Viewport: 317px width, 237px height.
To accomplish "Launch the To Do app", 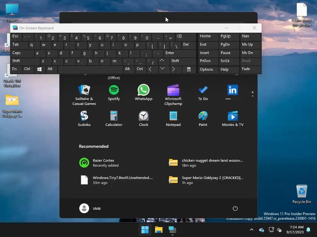I will pos(203,93).
